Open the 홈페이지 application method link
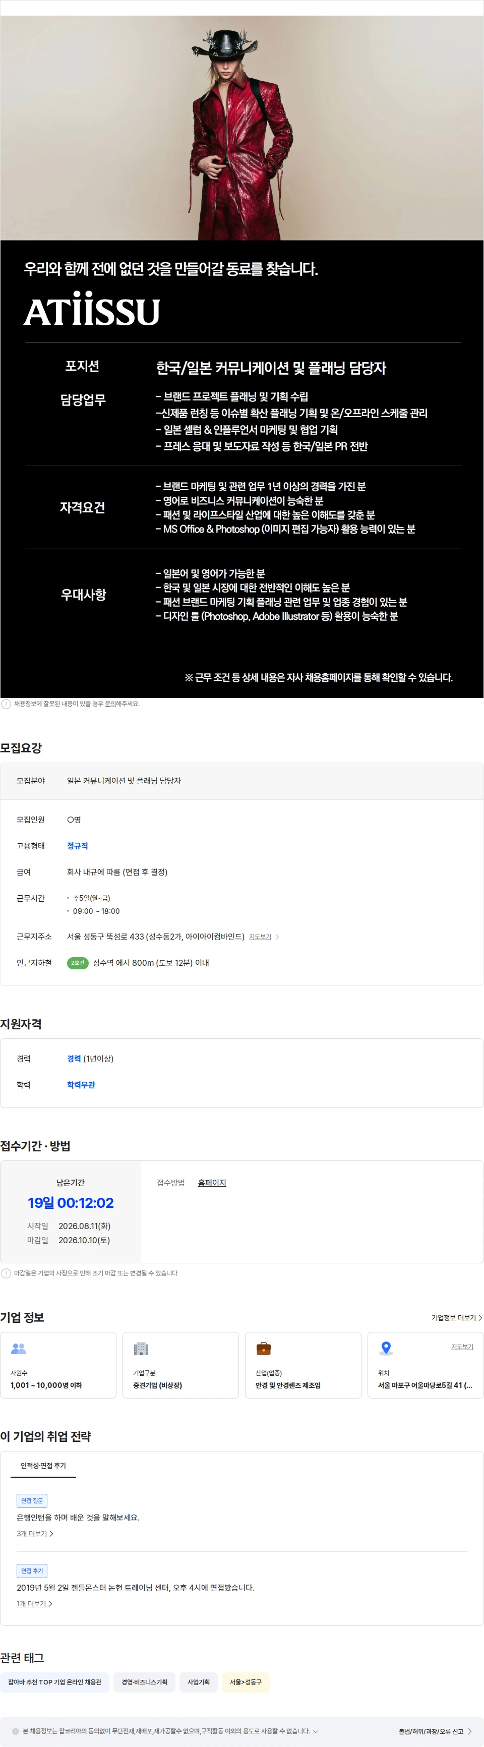This screenshot has height=1747, width=484. (x=212, y=1183)
